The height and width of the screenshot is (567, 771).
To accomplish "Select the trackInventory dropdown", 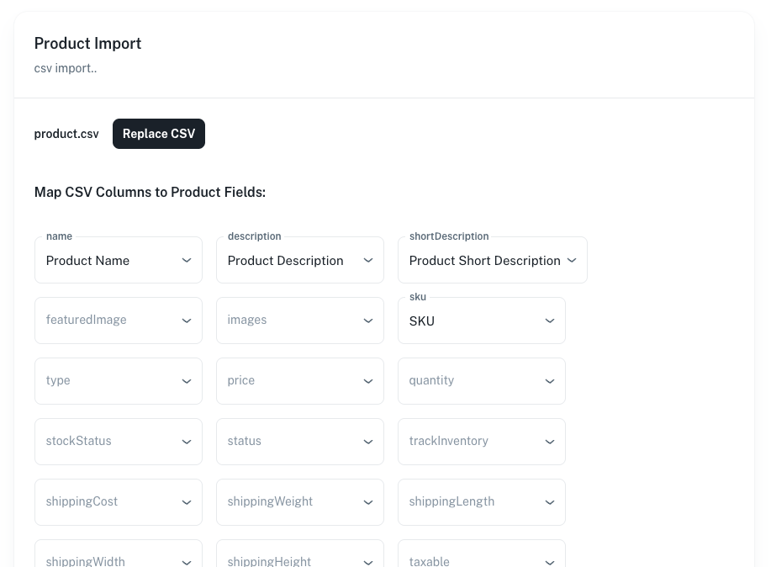I will click(x=481, y=442).
